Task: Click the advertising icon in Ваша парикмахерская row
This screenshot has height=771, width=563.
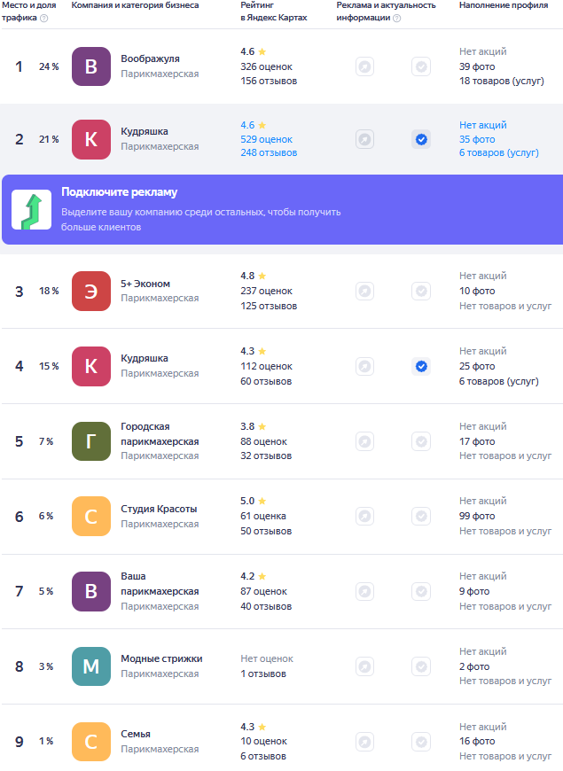Action: [364, 591]
